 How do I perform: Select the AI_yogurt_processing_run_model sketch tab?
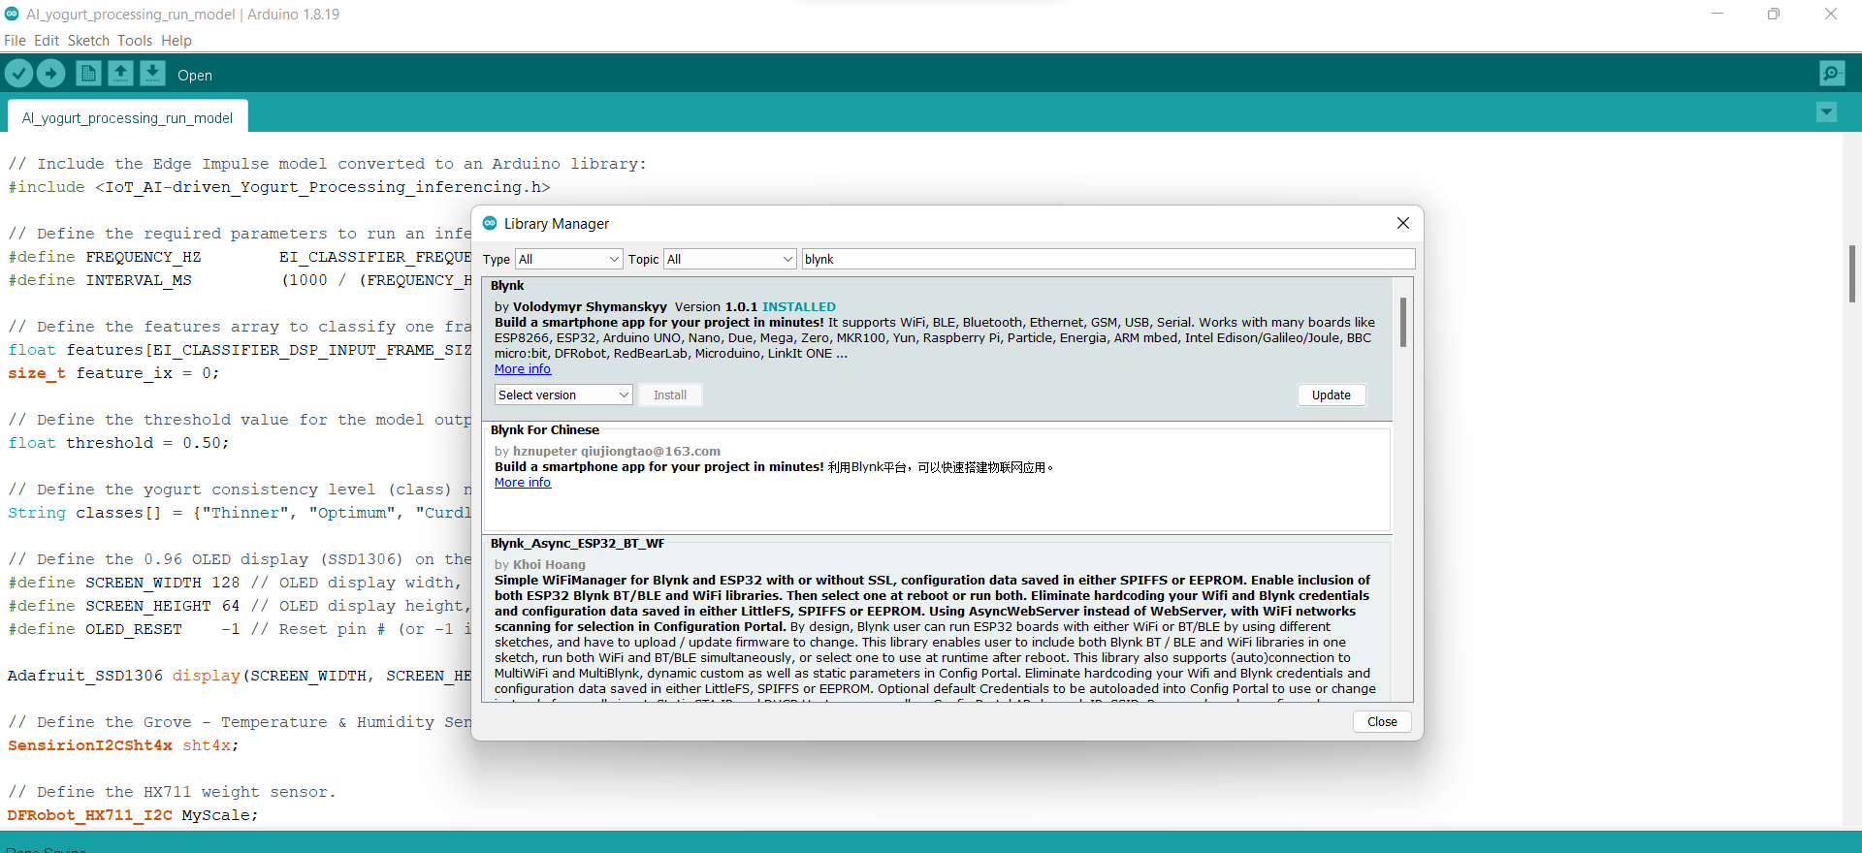(x=127, y=117)
